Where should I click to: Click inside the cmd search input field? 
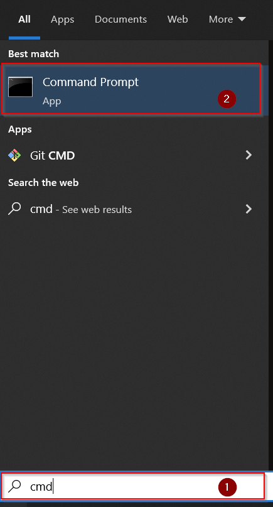click(x=132, y=486)
